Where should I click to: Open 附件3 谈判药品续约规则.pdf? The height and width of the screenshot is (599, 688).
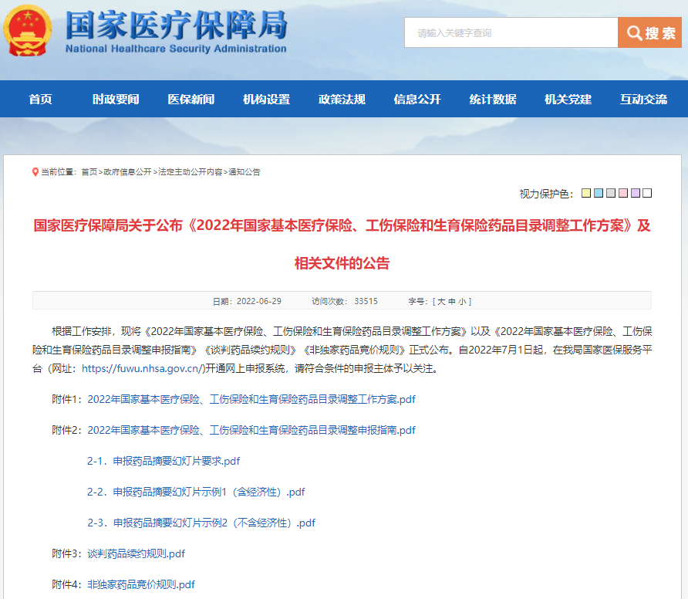[x=136, y=553]
